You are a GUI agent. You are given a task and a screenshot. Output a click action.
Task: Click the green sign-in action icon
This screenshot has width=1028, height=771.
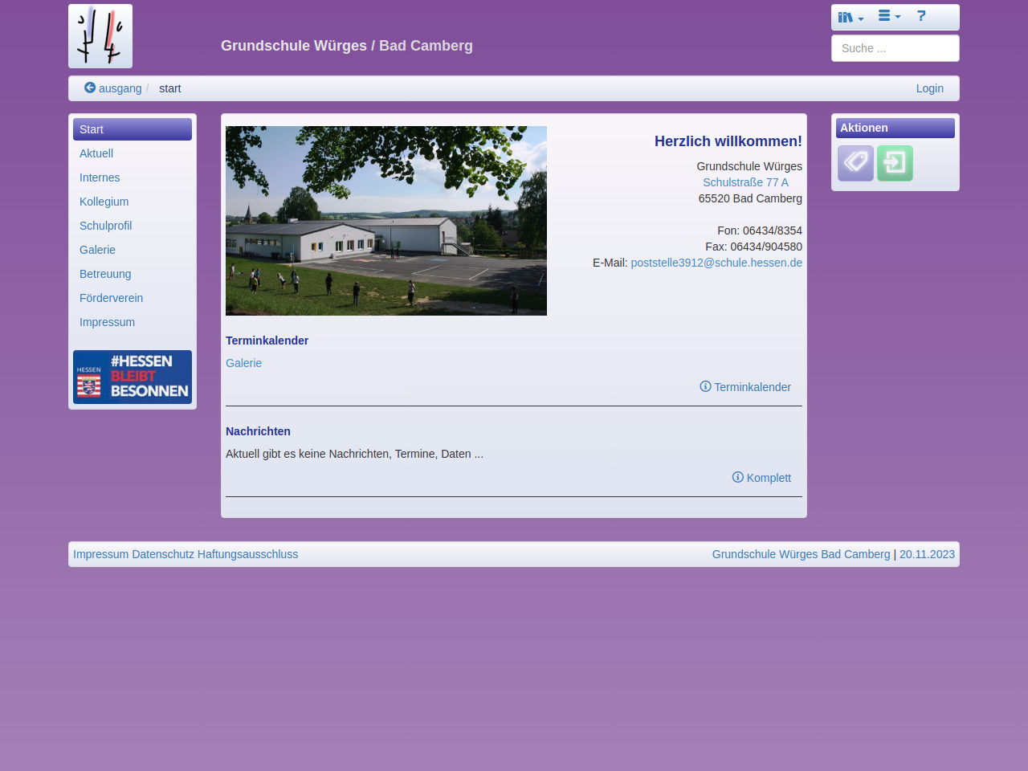pyautogui.click(x=895, y=163)
